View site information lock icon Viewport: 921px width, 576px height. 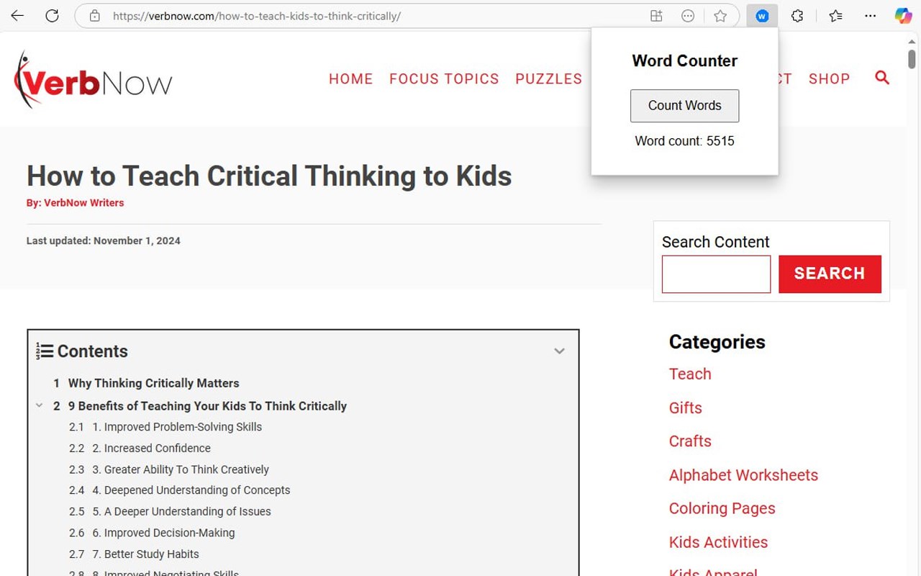[94, 16]
